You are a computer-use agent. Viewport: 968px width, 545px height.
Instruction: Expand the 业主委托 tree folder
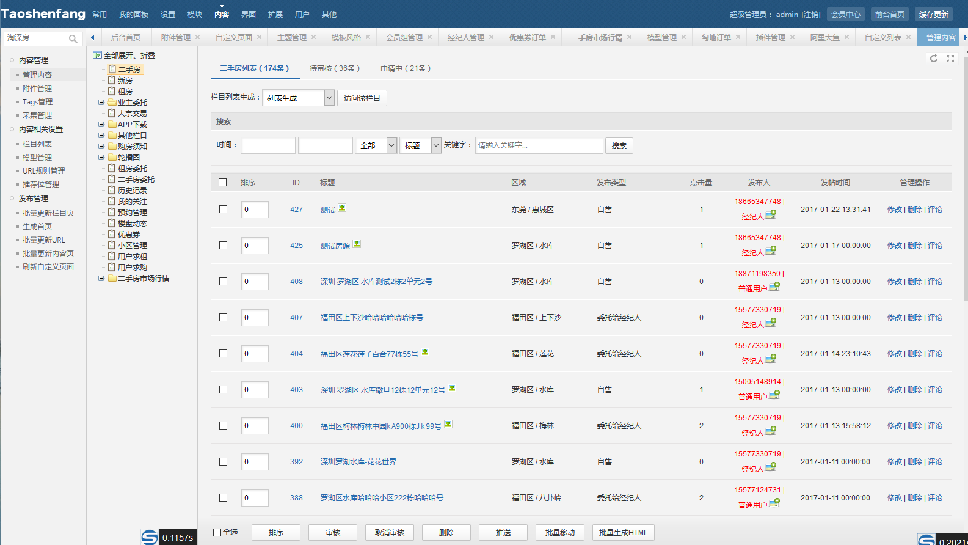(x=101, y=103)
